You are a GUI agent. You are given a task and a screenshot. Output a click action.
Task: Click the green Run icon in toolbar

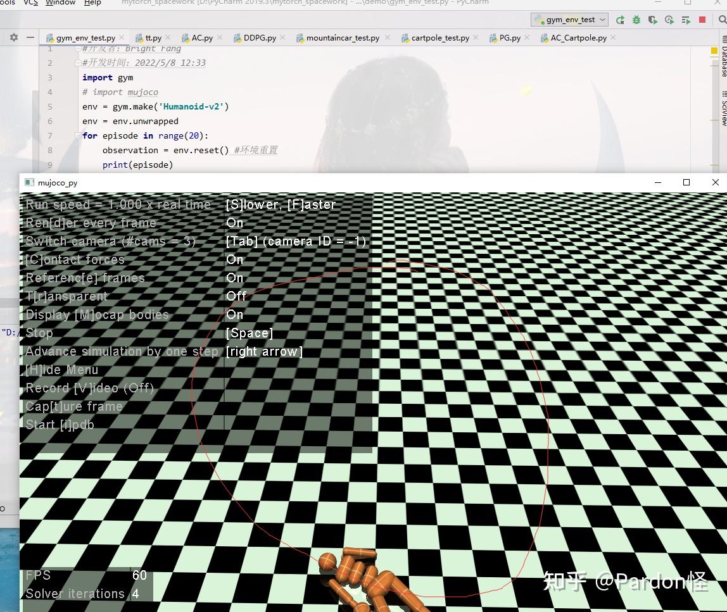tap(620, 20)
